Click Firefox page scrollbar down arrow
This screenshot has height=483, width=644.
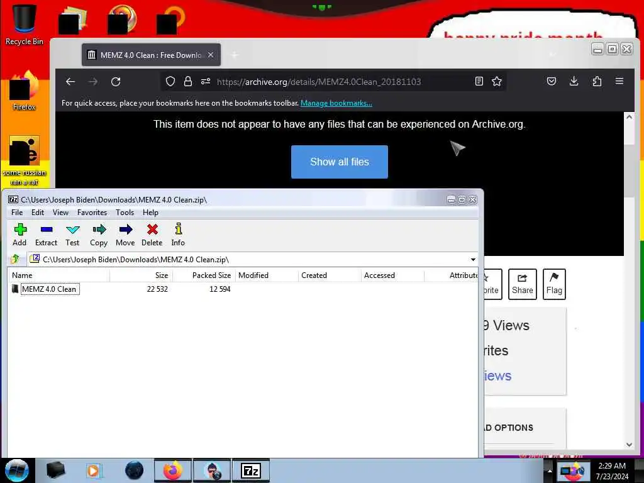pyautogui.click(x=629, y=445)
